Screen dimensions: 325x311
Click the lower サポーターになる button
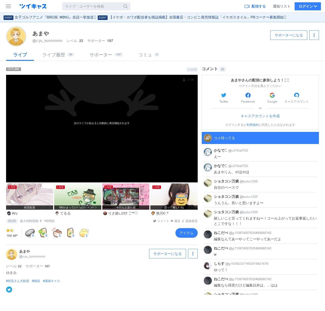tap(168, 254)
